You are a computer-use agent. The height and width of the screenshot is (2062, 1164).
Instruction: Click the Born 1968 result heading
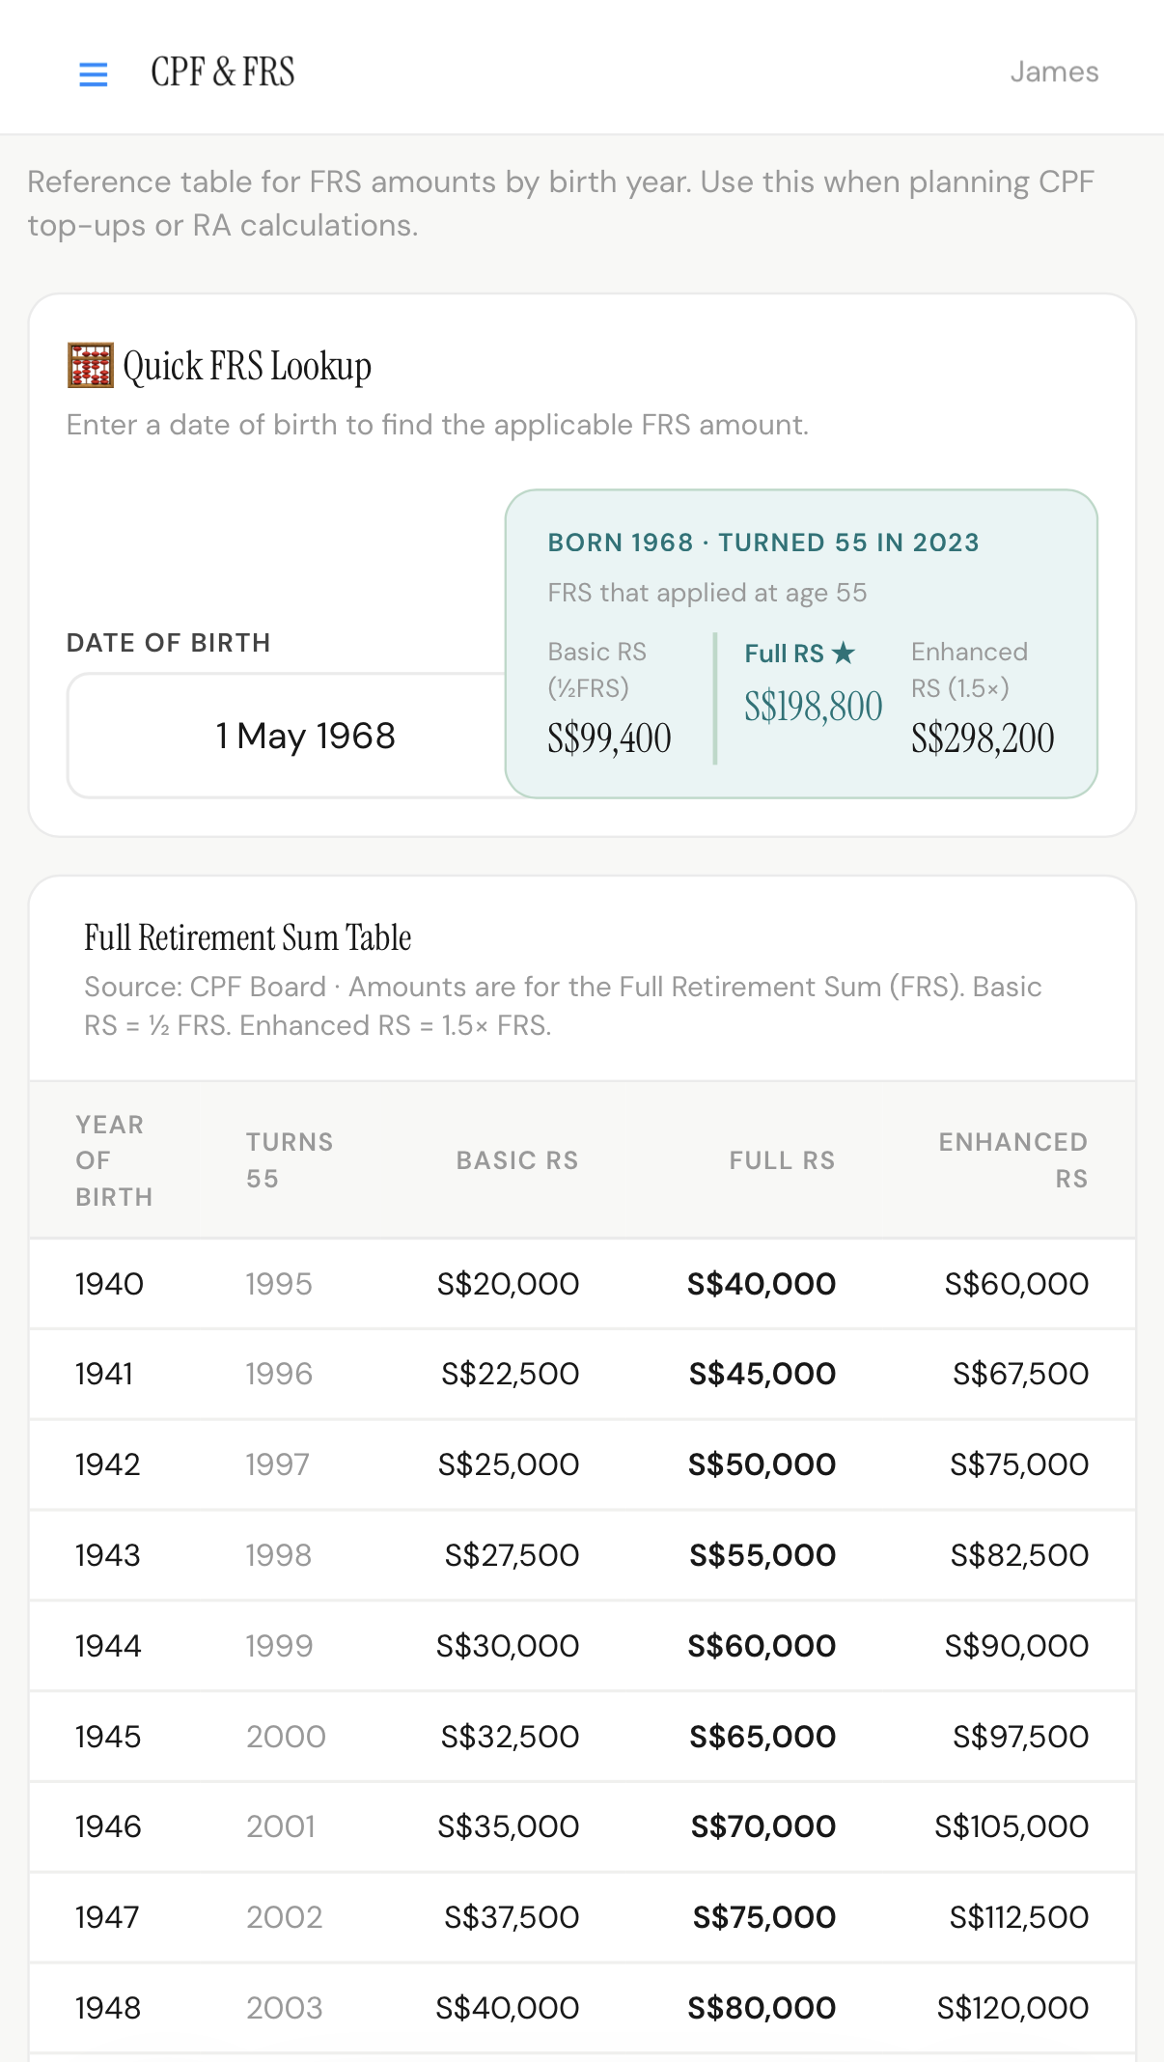(x=763, y=543)
